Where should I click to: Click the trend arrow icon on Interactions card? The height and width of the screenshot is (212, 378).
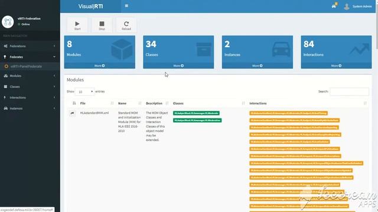360,49
